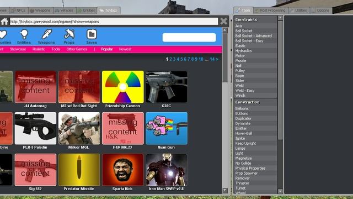Select the Predator Missile thumbnail
The image size is (353, 199).
[79, 170]
